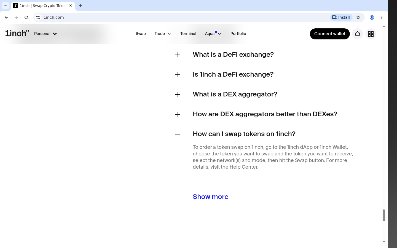Screen dimensions: 397x248
Task: Expand 'What is a DeFi exchange?' plus icon
Action: [178, 55]
